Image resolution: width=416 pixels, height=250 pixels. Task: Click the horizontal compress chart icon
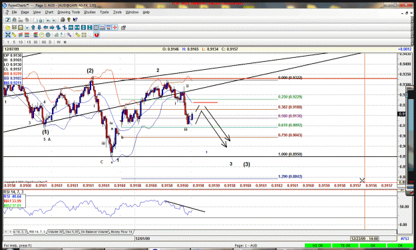pyautogui.click(x=77, y=27)
